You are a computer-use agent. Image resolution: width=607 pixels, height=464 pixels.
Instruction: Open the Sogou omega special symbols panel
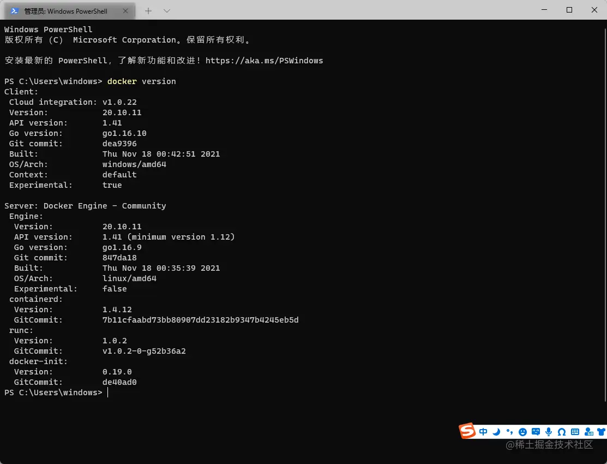[562, 432]
